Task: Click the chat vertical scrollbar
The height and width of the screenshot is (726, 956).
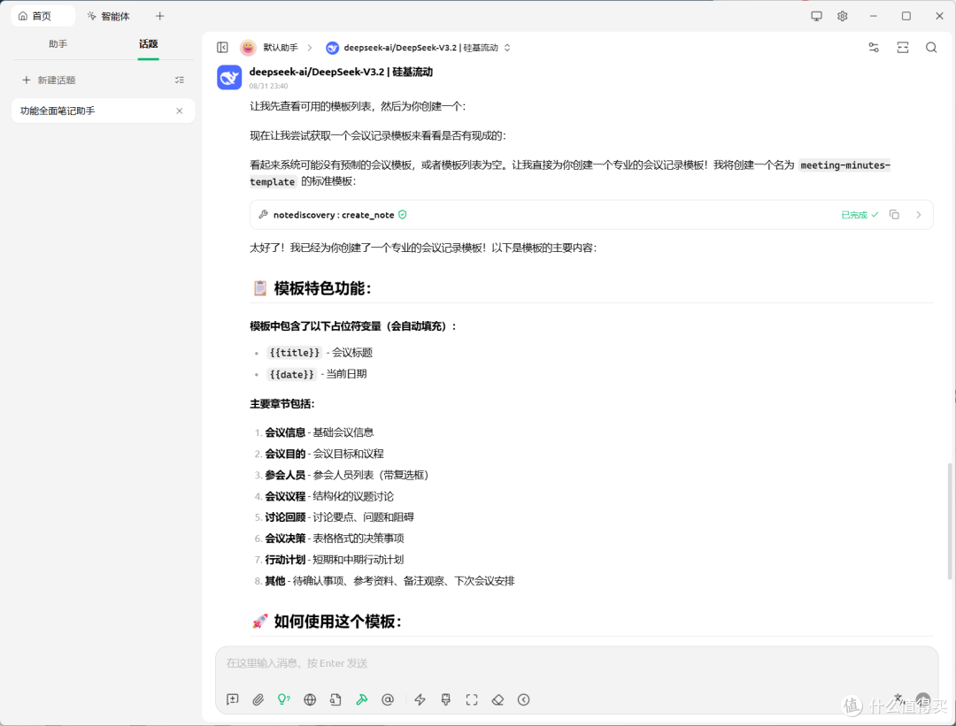Action: point(949,521)
